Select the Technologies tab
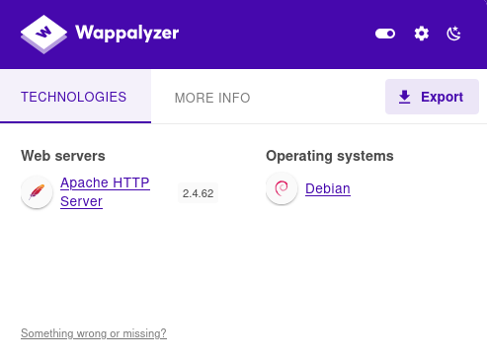The width and height of the screenshot is (487, 361). [x=75, y=97]
